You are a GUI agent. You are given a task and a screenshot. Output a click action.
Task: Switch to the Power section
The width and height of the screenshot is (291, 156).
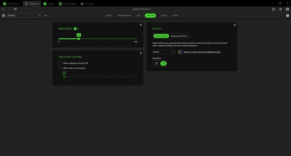tap(164, 16)
